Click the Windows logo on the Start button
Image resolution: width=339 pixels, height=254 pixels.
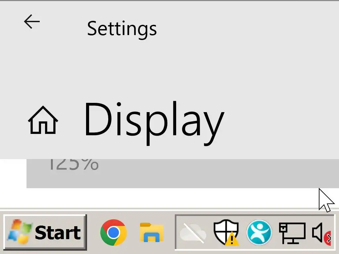point(20,232)
